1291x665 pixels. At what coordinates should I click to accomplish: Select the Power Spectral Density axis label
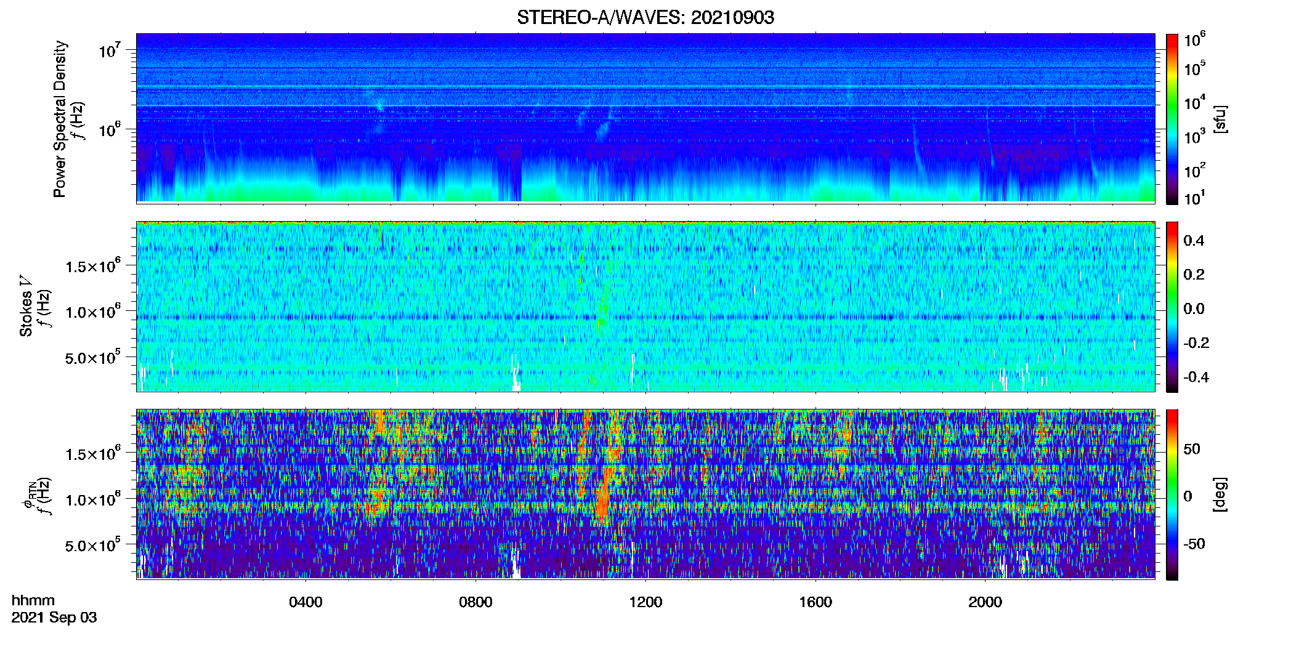tap(60, 119)
